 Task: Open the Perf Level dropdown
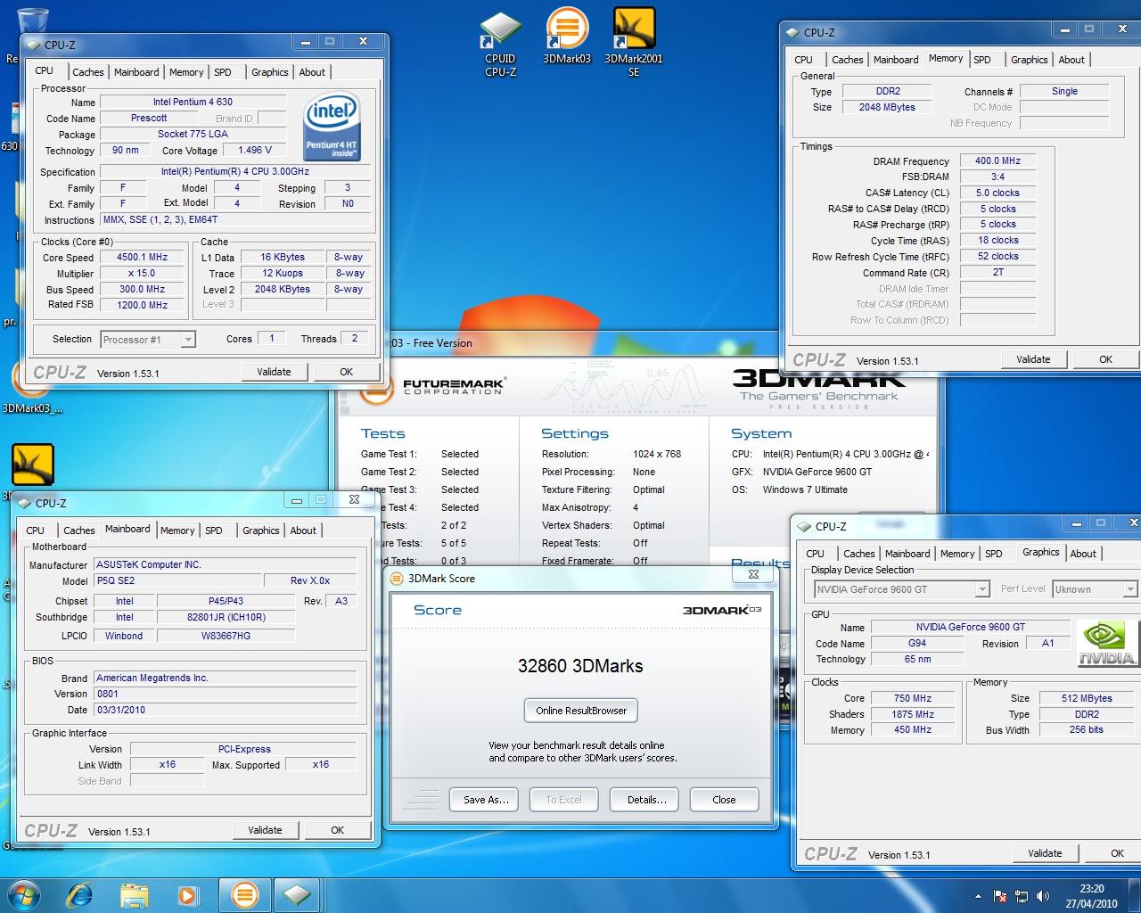[1094, 589]
